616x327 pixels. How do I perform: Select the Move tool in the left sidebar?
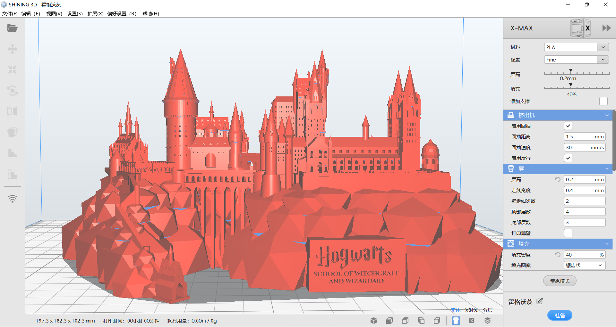13,49
